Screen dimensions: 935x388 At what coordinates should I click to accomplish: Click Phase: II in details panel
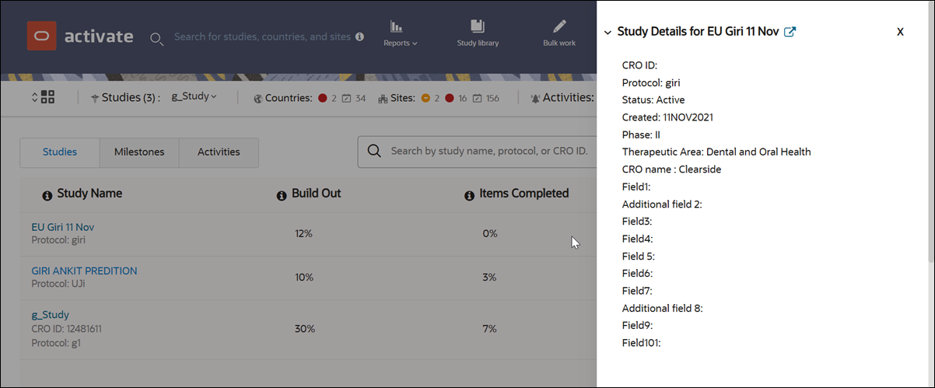point(641,135)
